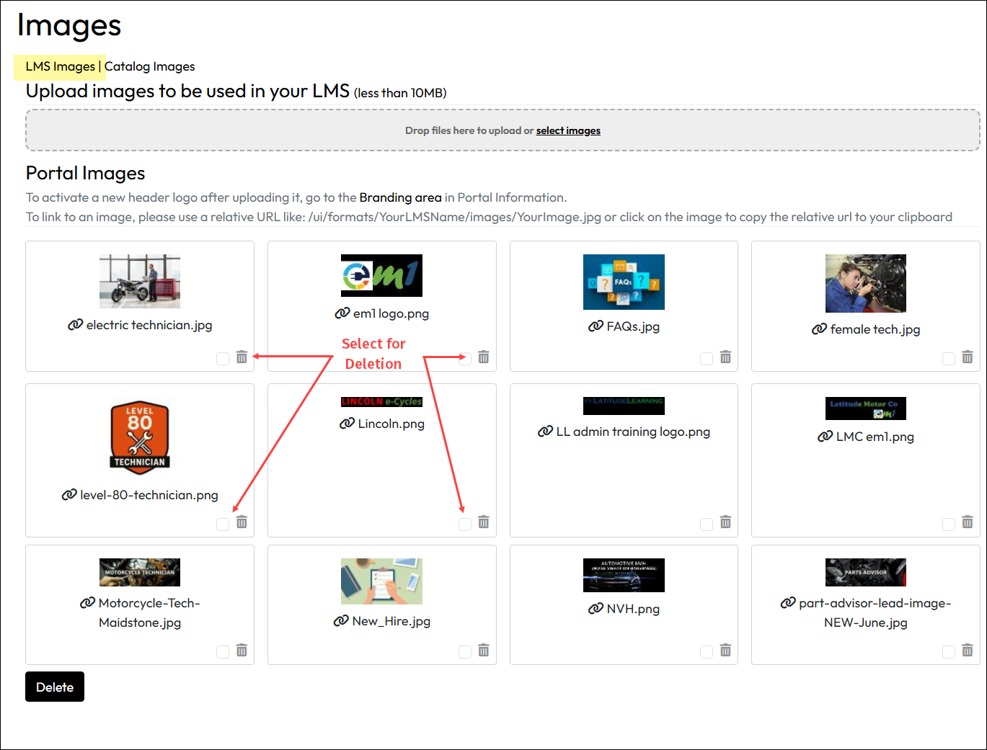The height and width of the screenshot is (750, 987).
Task: Click trash icon for New_Hire.jpg
Action: click(484, 651)
